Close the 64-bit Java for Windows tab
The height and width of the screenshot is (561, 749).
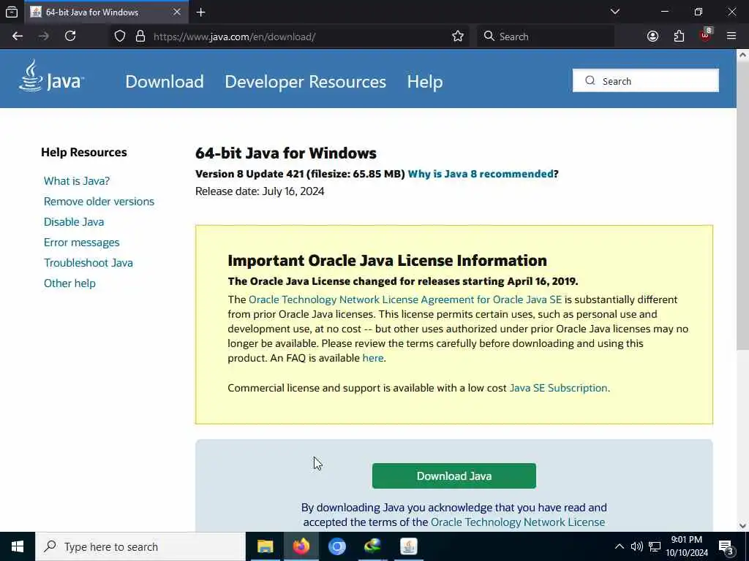(x=177, y=12)
